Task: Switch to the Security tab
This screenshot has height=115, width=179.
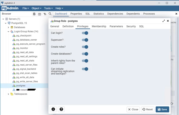Action: (131, 26)
